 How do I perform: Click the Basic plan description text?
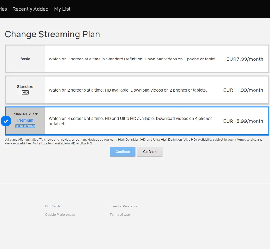point(133,59)
